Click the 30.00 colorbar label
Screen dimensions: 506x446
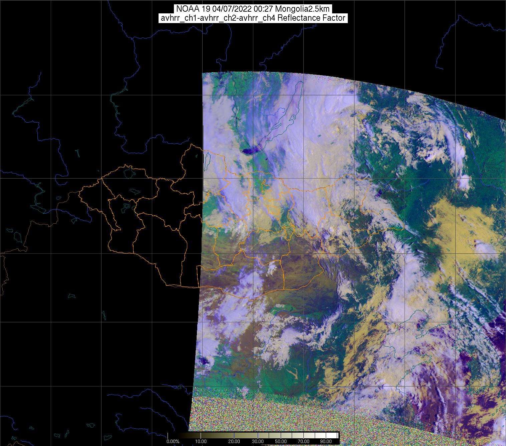click(258, 441)
